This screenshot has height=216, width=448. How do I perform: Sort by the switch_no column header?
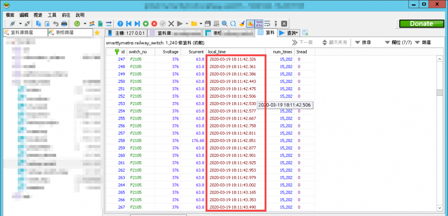point(141,52)
